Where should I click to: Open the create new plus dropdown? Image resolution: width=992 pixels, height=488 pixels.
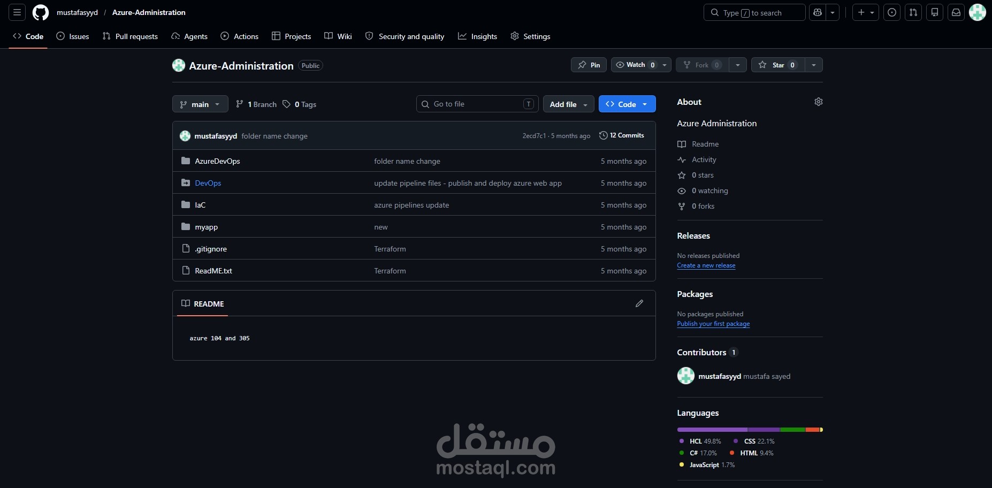coord(865,12)
